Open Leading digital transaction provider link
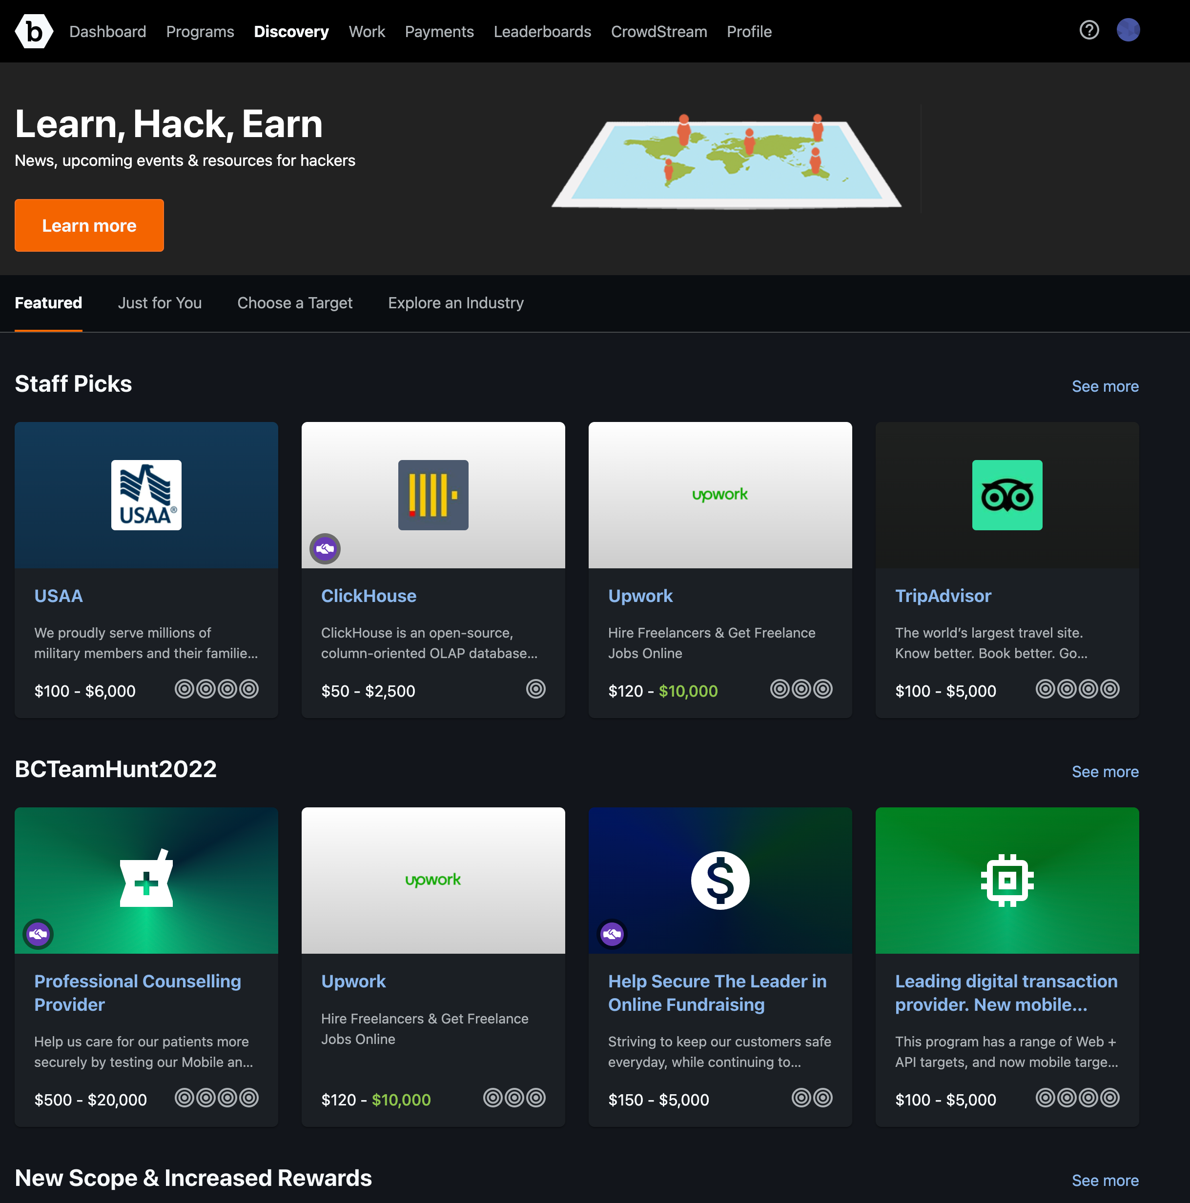Viewport: 1190px width, 1203px height. 1006,993
